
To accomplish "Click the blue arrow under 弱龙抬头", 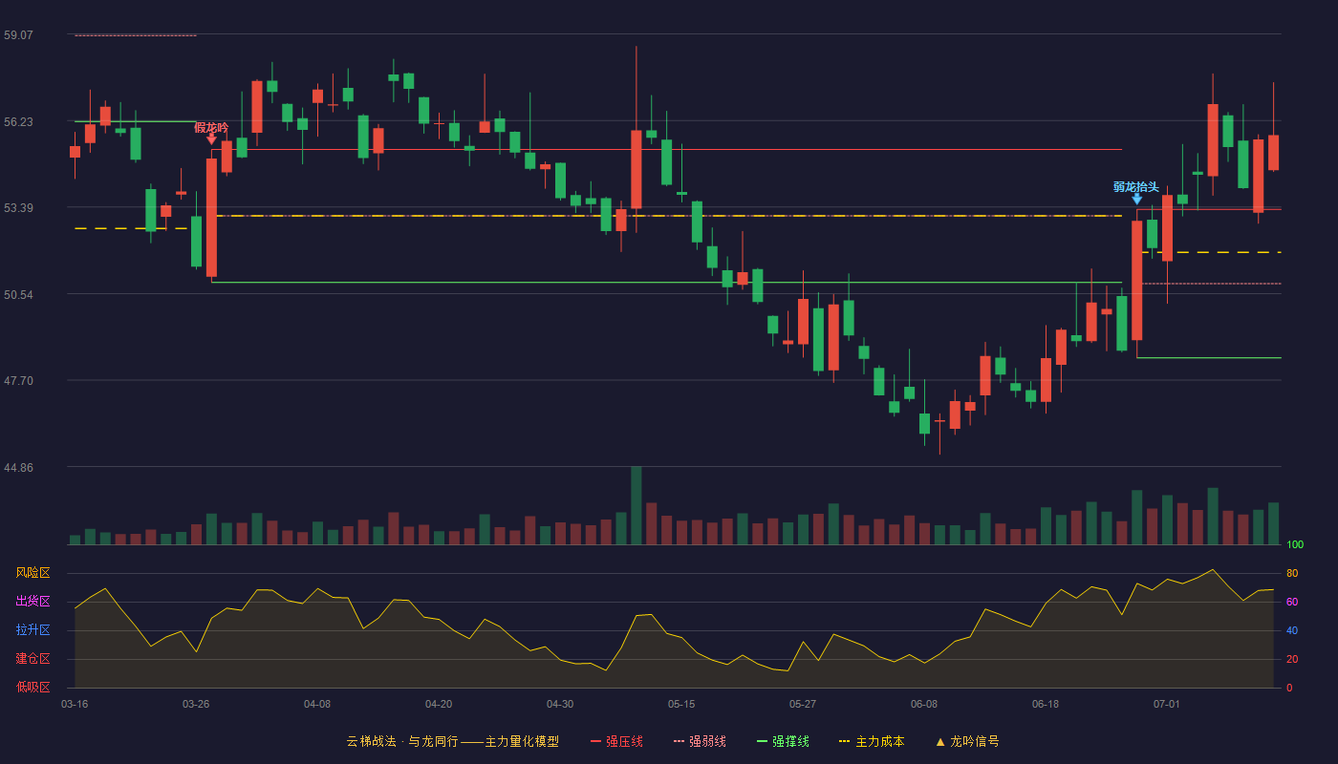I will pyautogui.click(x=1136, y=199).
